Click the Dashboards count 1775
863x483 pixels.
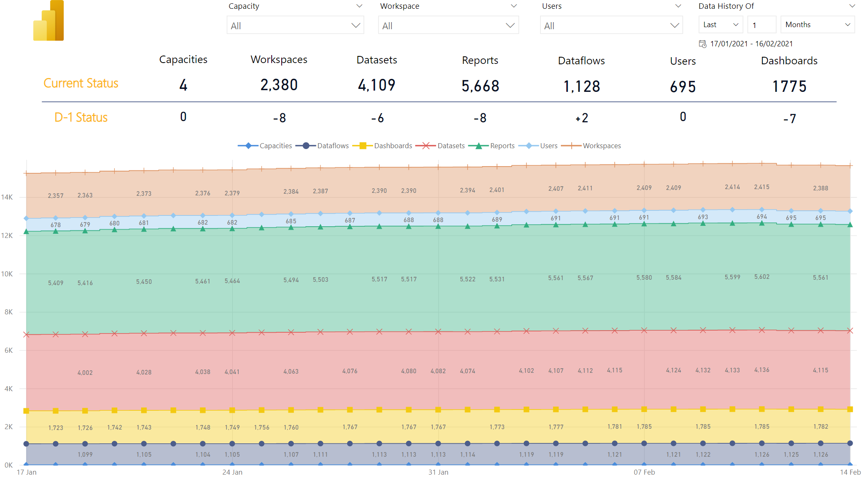tap(790, 86)
